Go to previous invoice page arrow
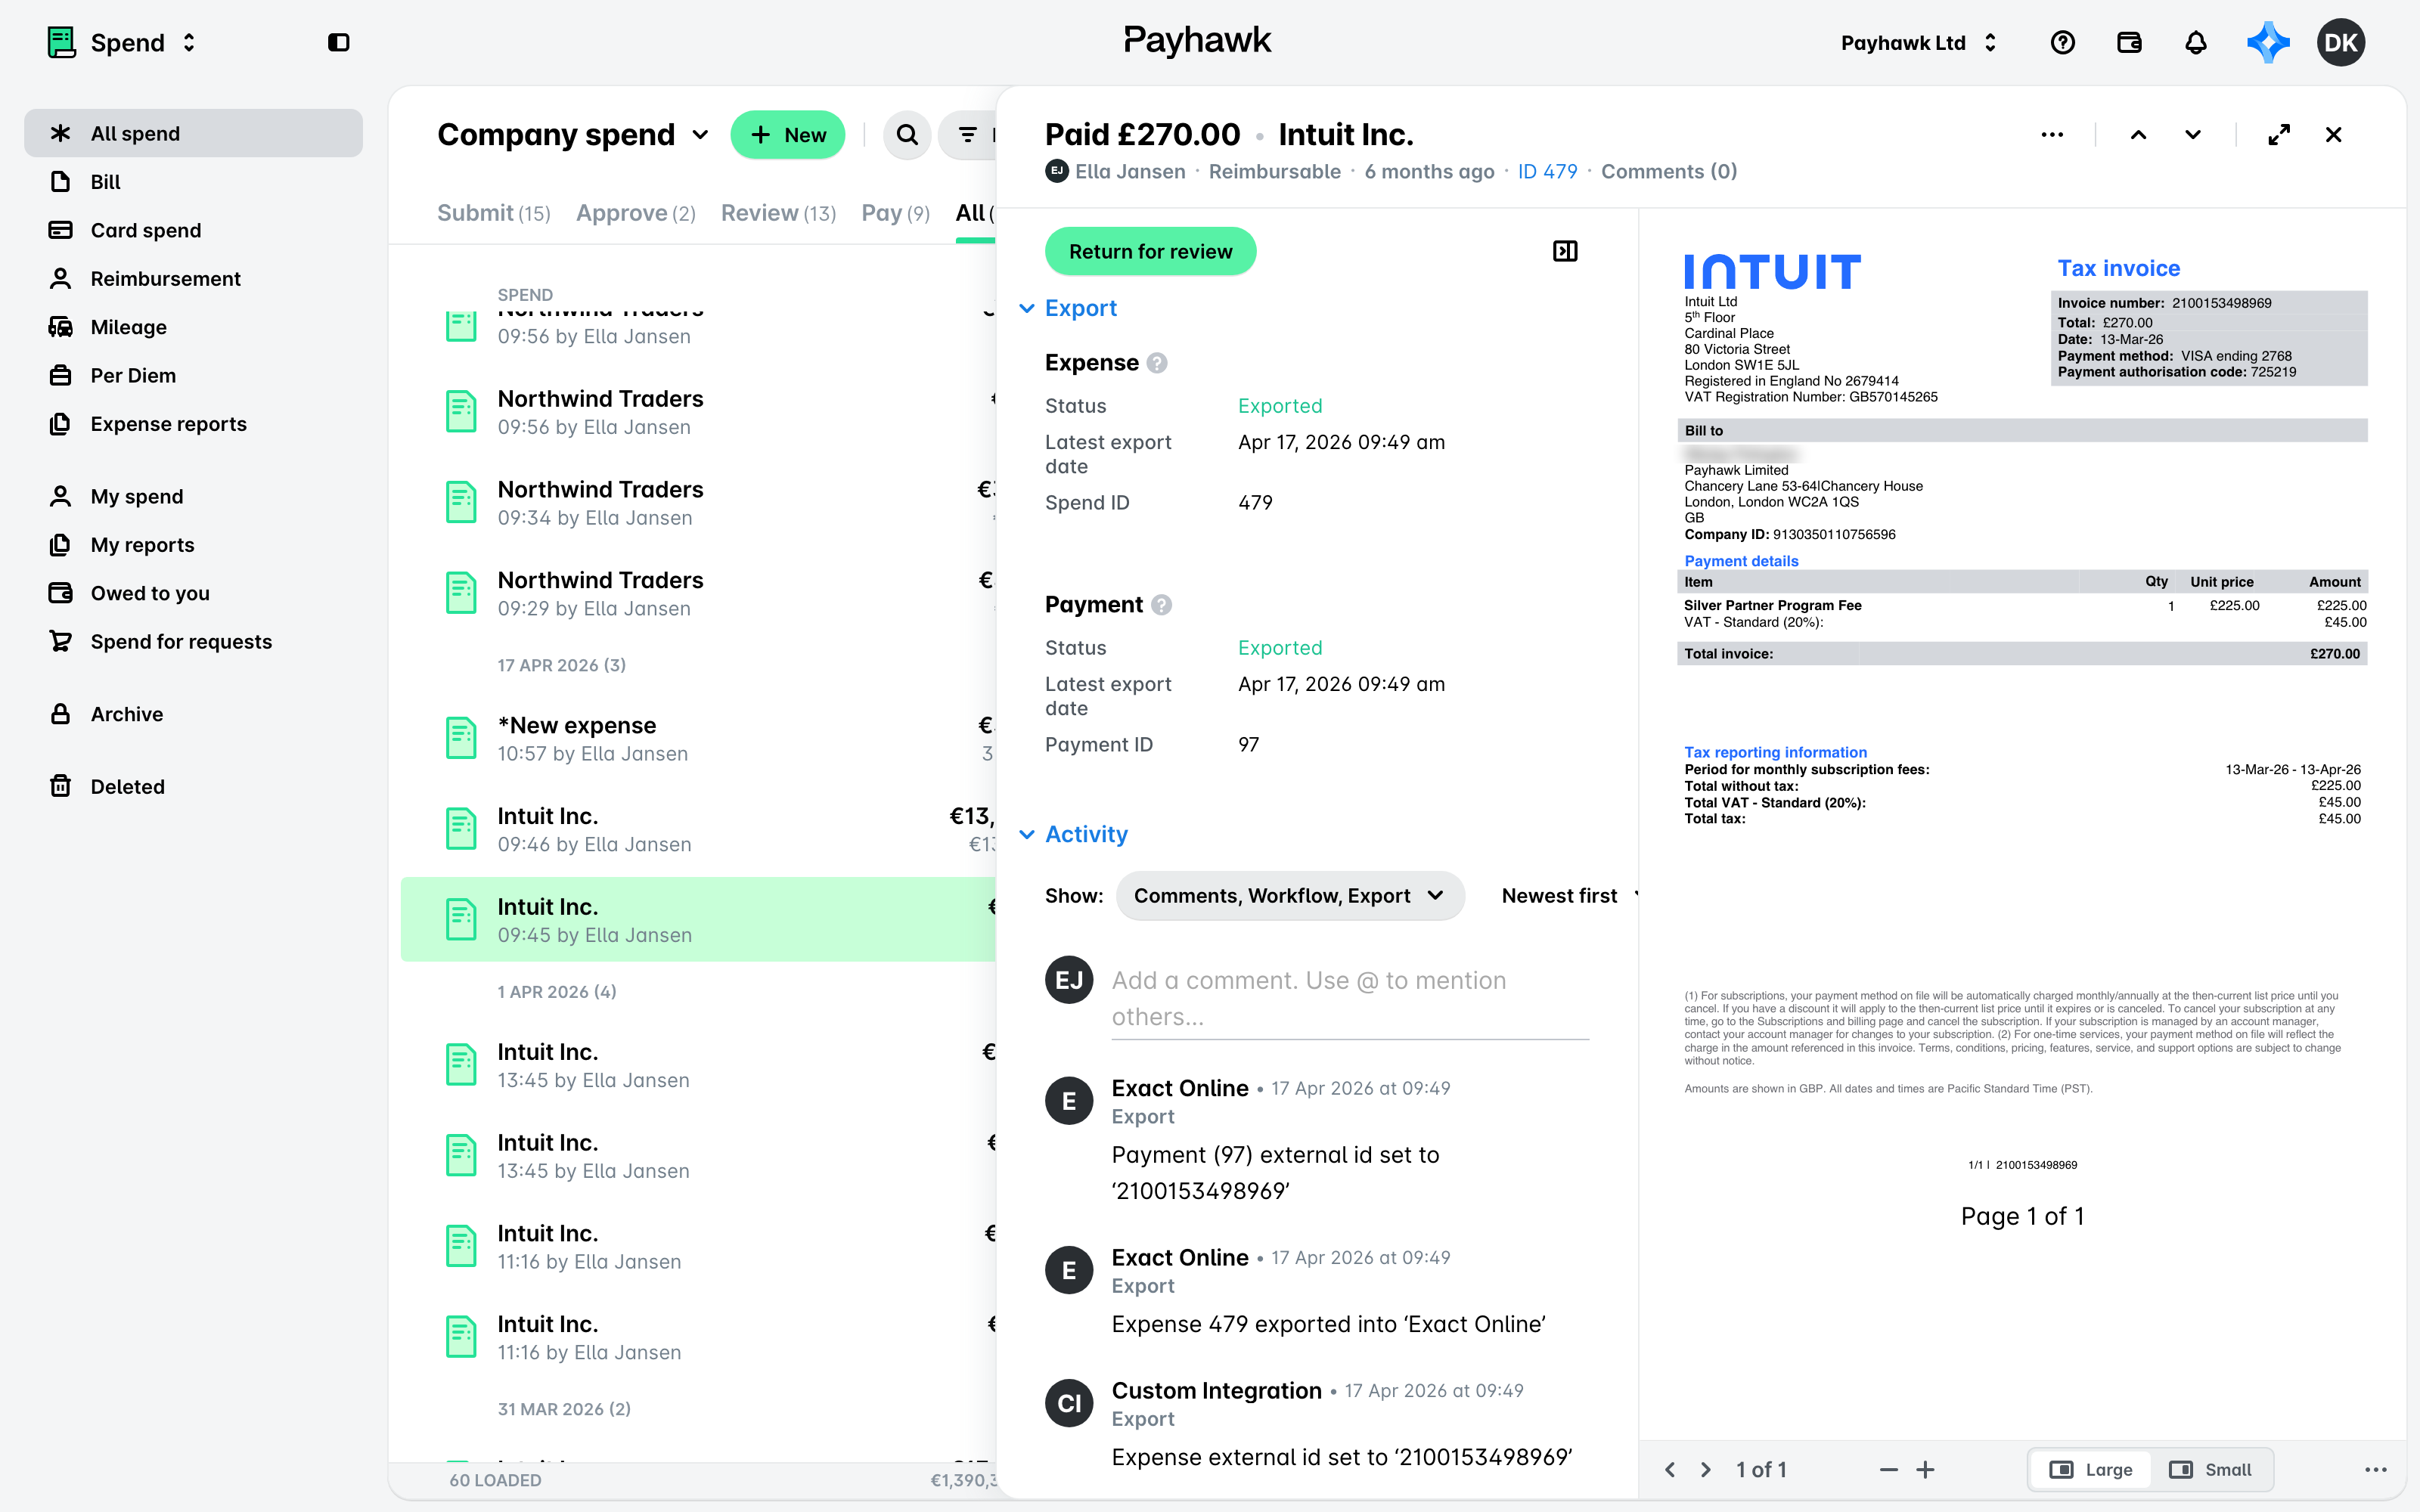The height and width of the screenshot is (1512, 2420). (x=1670, y=1469)
